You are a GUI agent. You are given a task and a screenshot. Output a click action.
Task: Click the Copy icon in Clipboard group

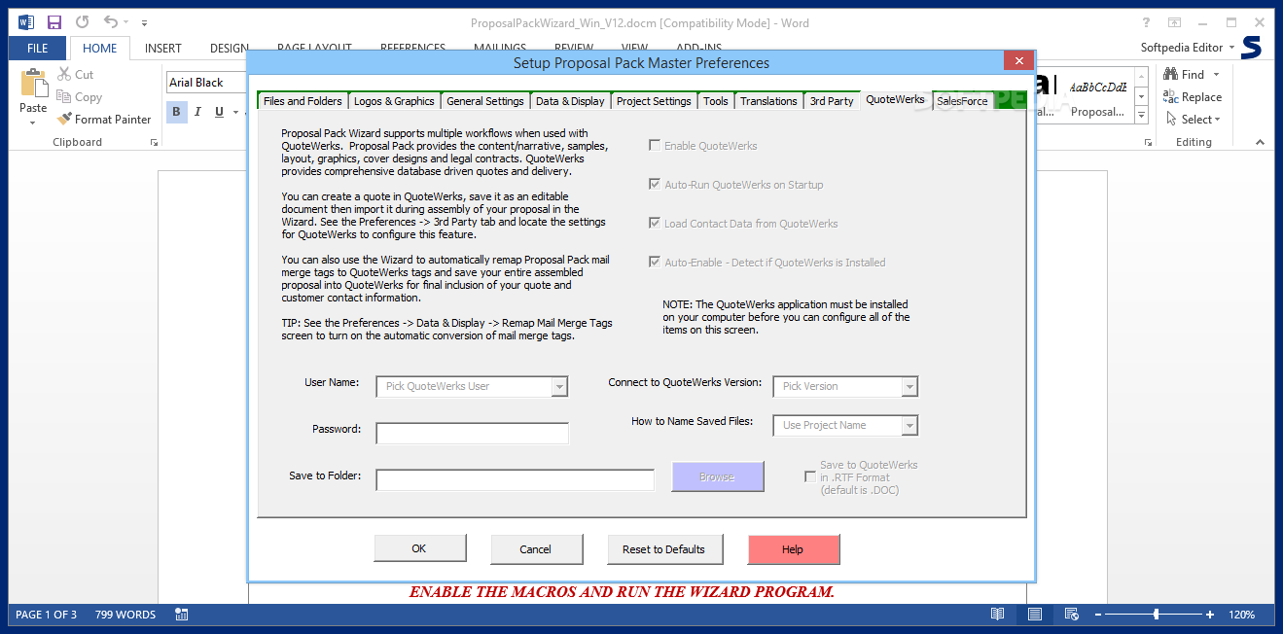point(64,96)
